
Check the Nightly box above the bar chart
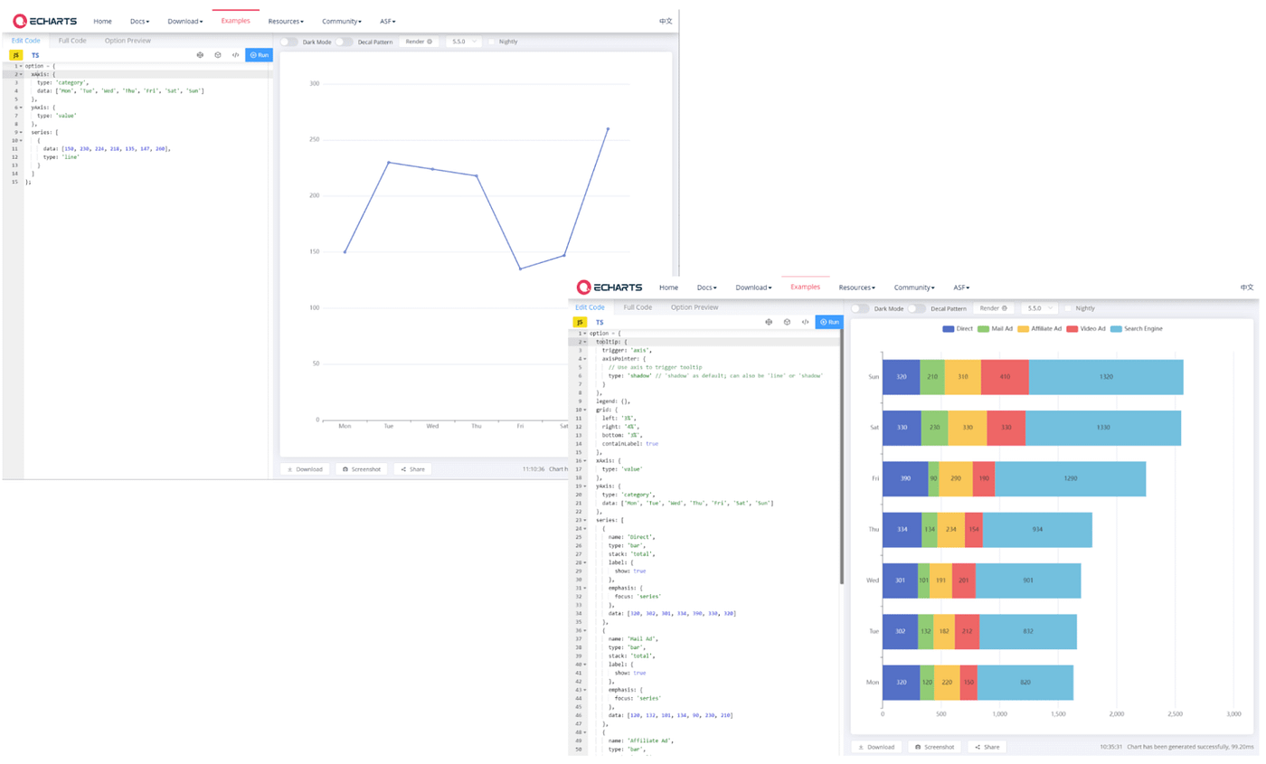pos(1070,308)
